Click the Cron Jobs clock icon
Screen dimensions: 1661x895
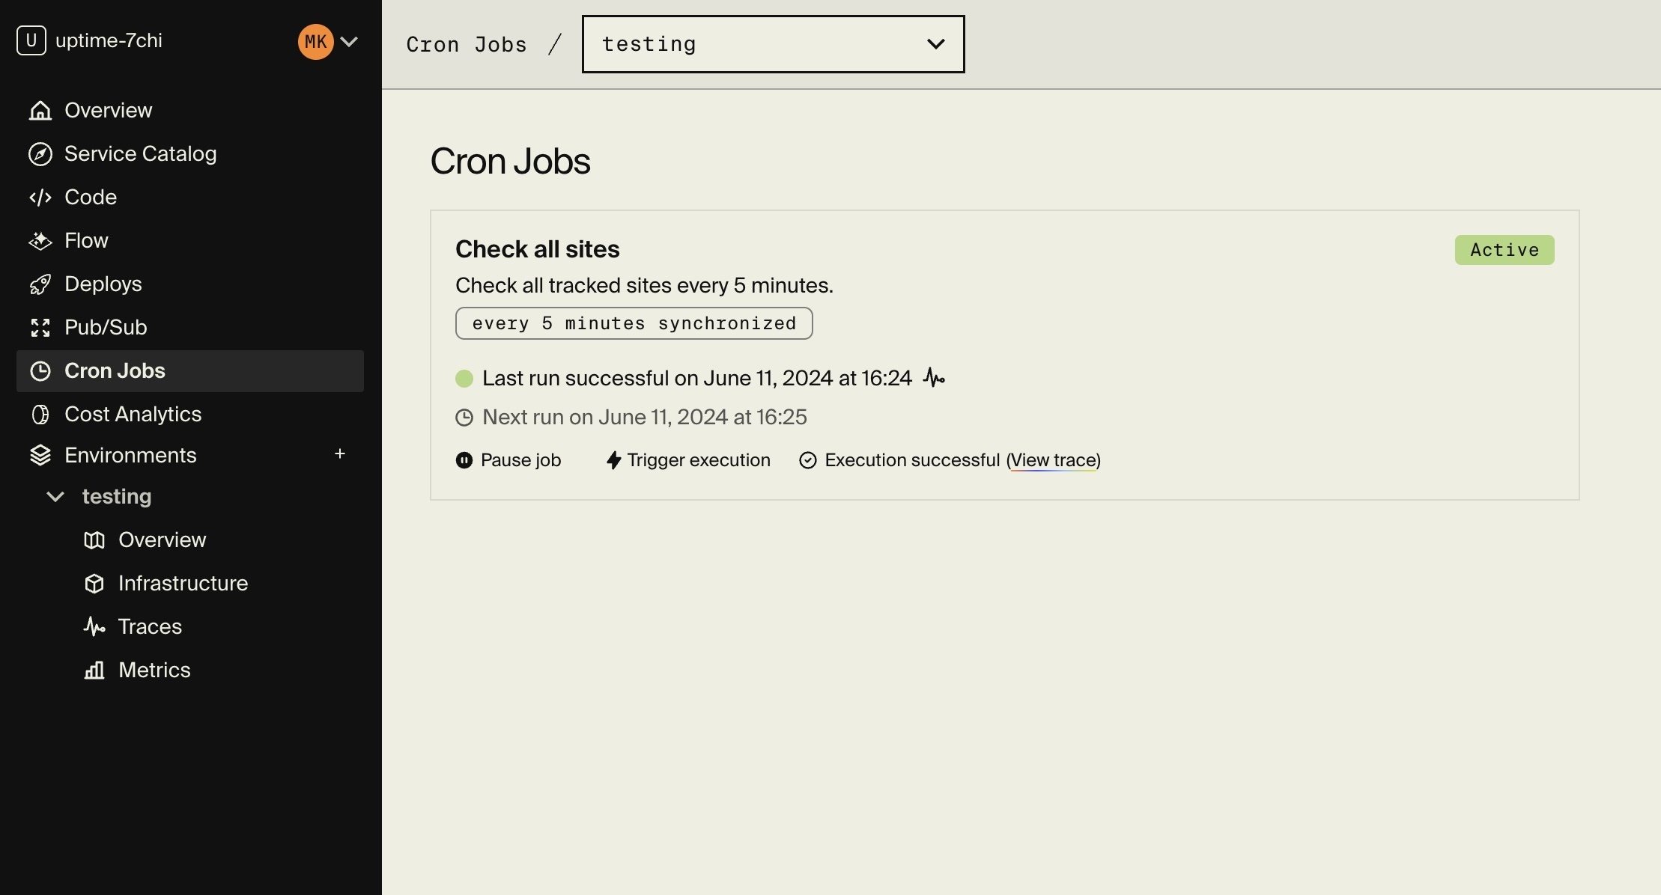coord(40,370)
